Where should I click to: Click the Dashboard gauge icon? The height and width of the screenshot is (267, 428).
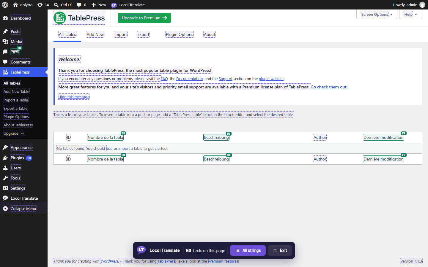click(5, 18)
